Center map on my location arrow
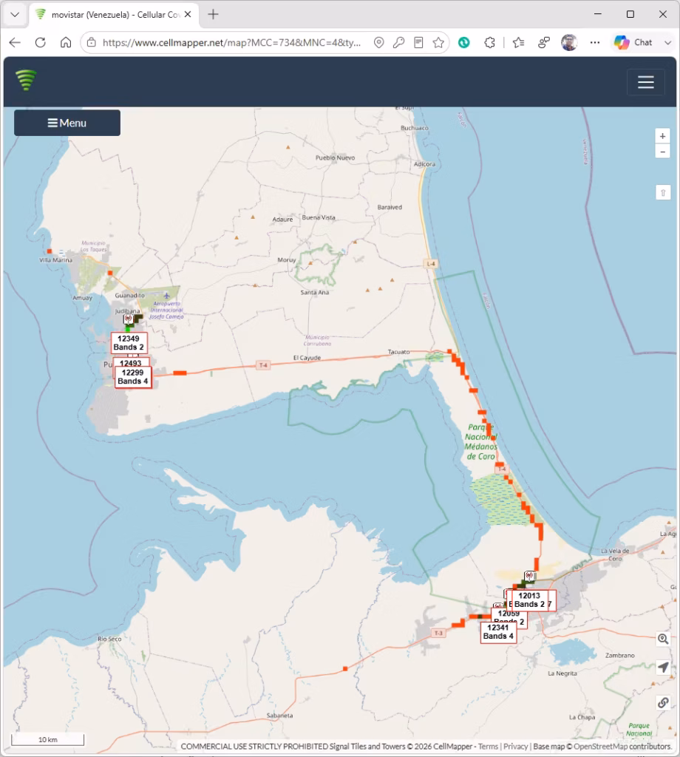 pos(663,668)
